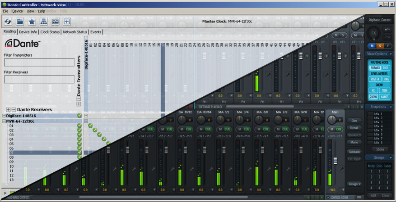Screen dimensions: 396x202
Task: Click the Dim button
Action: click(x=354, y=121)
